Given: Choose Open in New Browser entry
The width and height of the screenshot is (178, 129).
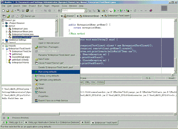Looking at the screenshot, I should (56, 43).
